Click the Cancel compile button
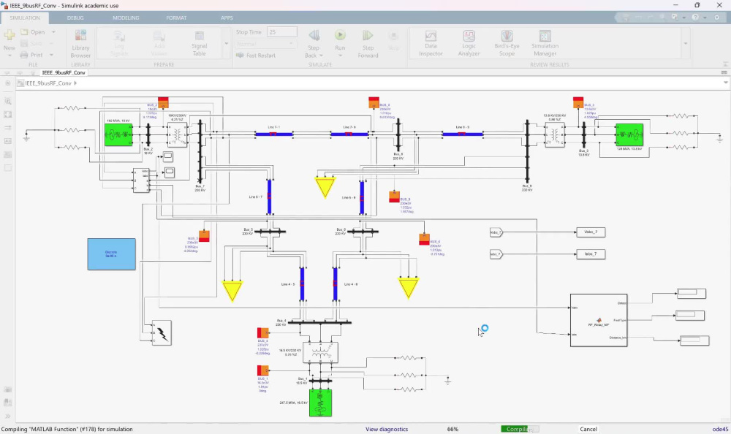 pos(588,430)
